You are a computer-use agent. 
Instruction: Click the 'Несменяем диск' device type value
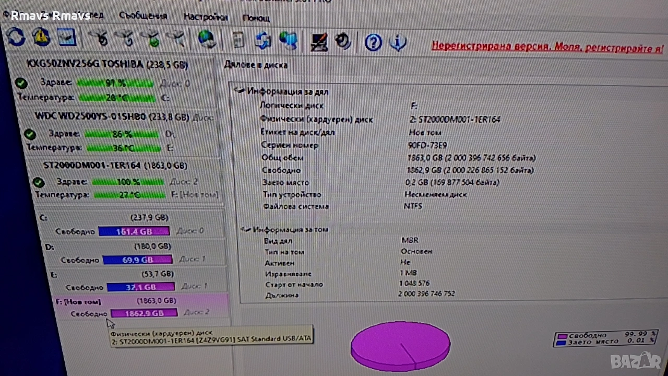(x=436, y=194)
